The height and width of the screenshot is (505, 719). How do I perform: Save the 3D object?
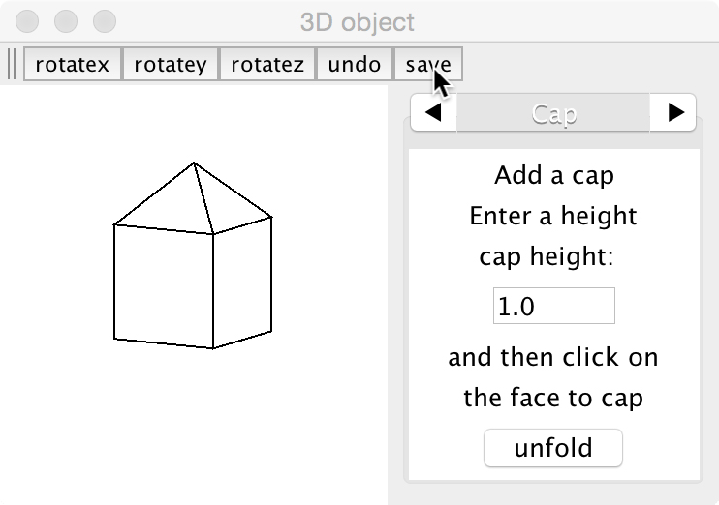[x=428, y=65]
